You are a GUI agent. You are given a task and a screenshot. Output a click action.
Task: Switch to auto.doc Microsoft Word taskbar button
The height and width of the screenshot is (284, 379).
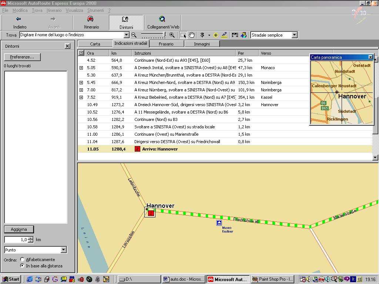point(184,279)
